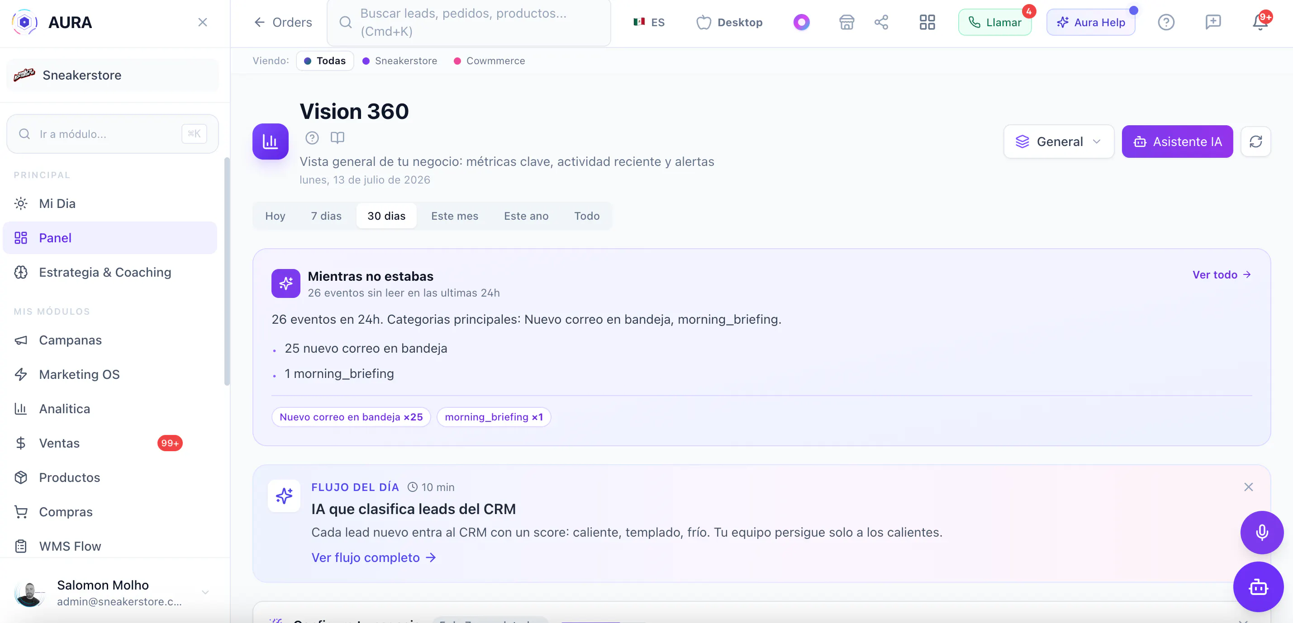
Task: Select the Todas store filter
Action: 325,61
